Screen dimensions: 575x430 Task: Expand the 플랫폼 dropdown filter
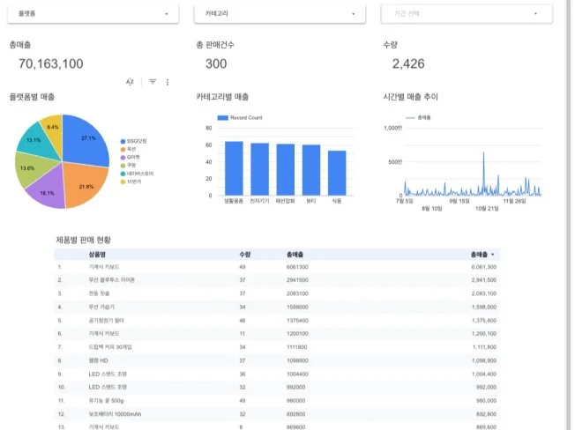(93, 14)
